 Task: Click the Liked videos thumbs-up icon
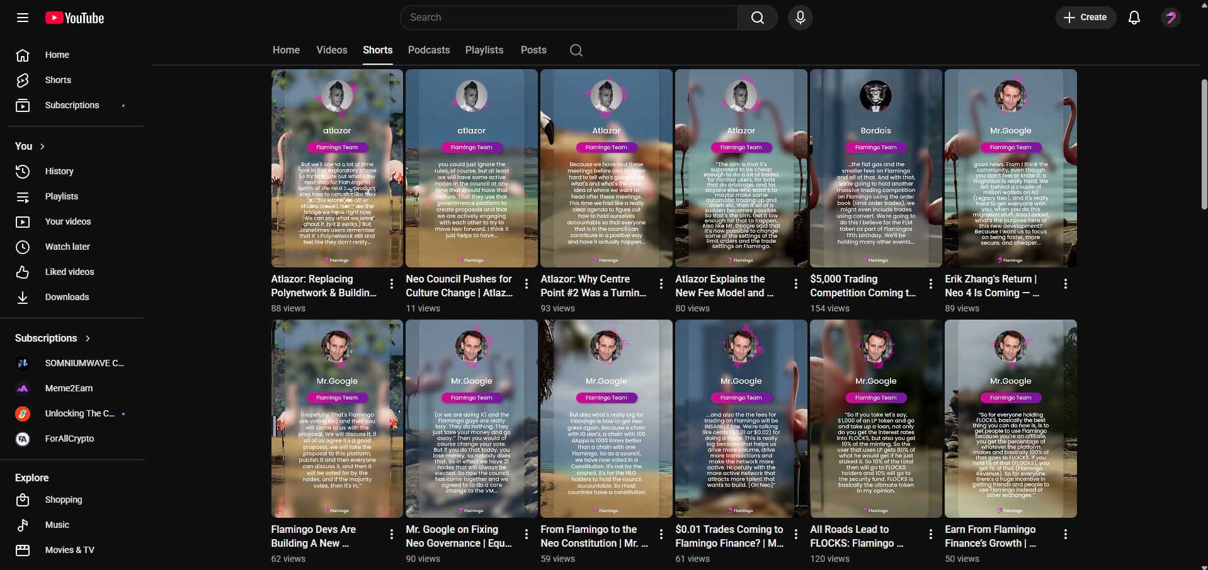(x=23, y=272)
